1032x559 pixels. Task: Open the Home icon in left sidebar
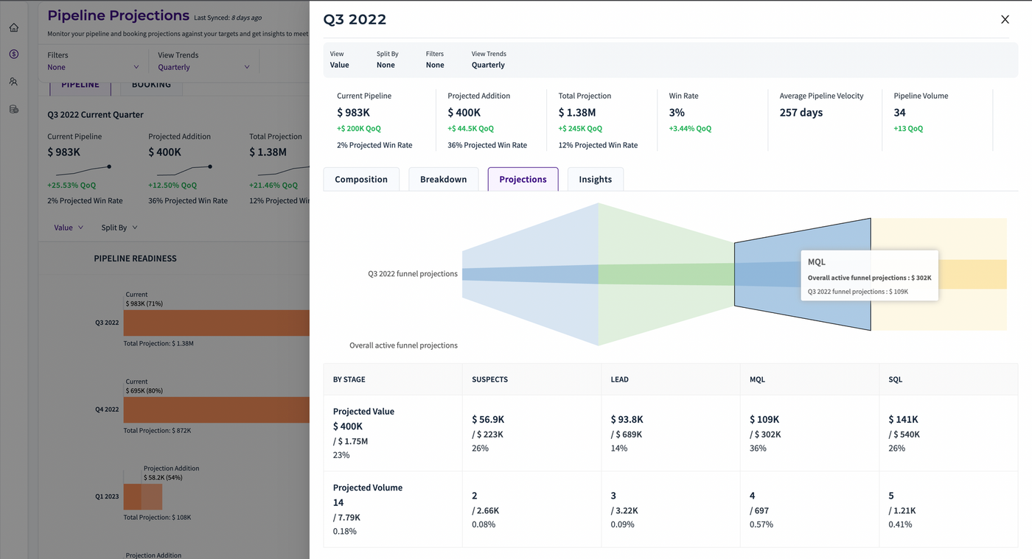coord(13,28)
